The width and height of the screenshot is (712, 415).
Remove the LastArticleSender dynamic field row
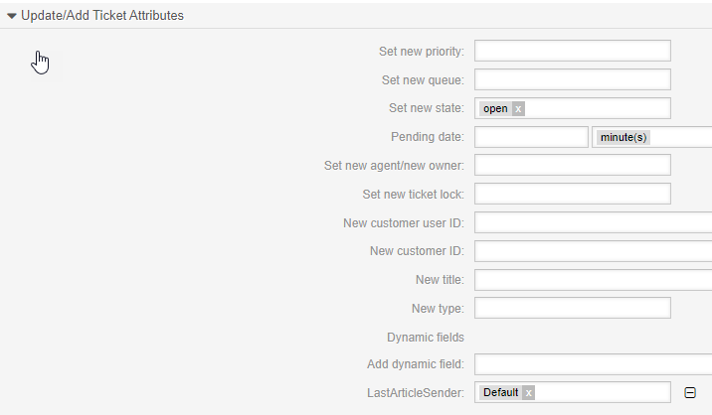[x=690, y=393]
